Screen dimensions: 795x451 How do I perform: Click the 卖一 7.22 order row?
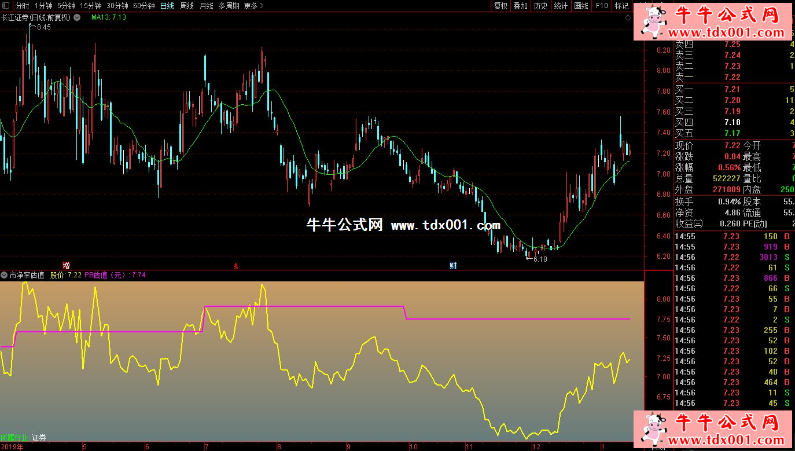[x=734, y=77]
